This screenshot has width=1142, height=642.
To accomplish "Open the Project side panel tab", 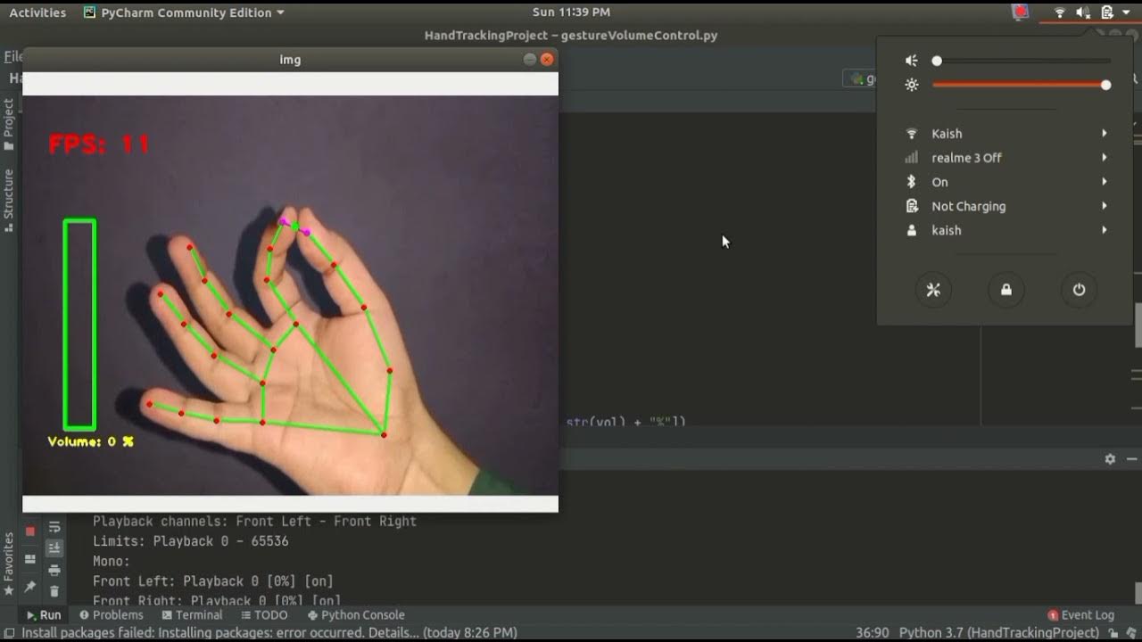I will pos(9,124).
